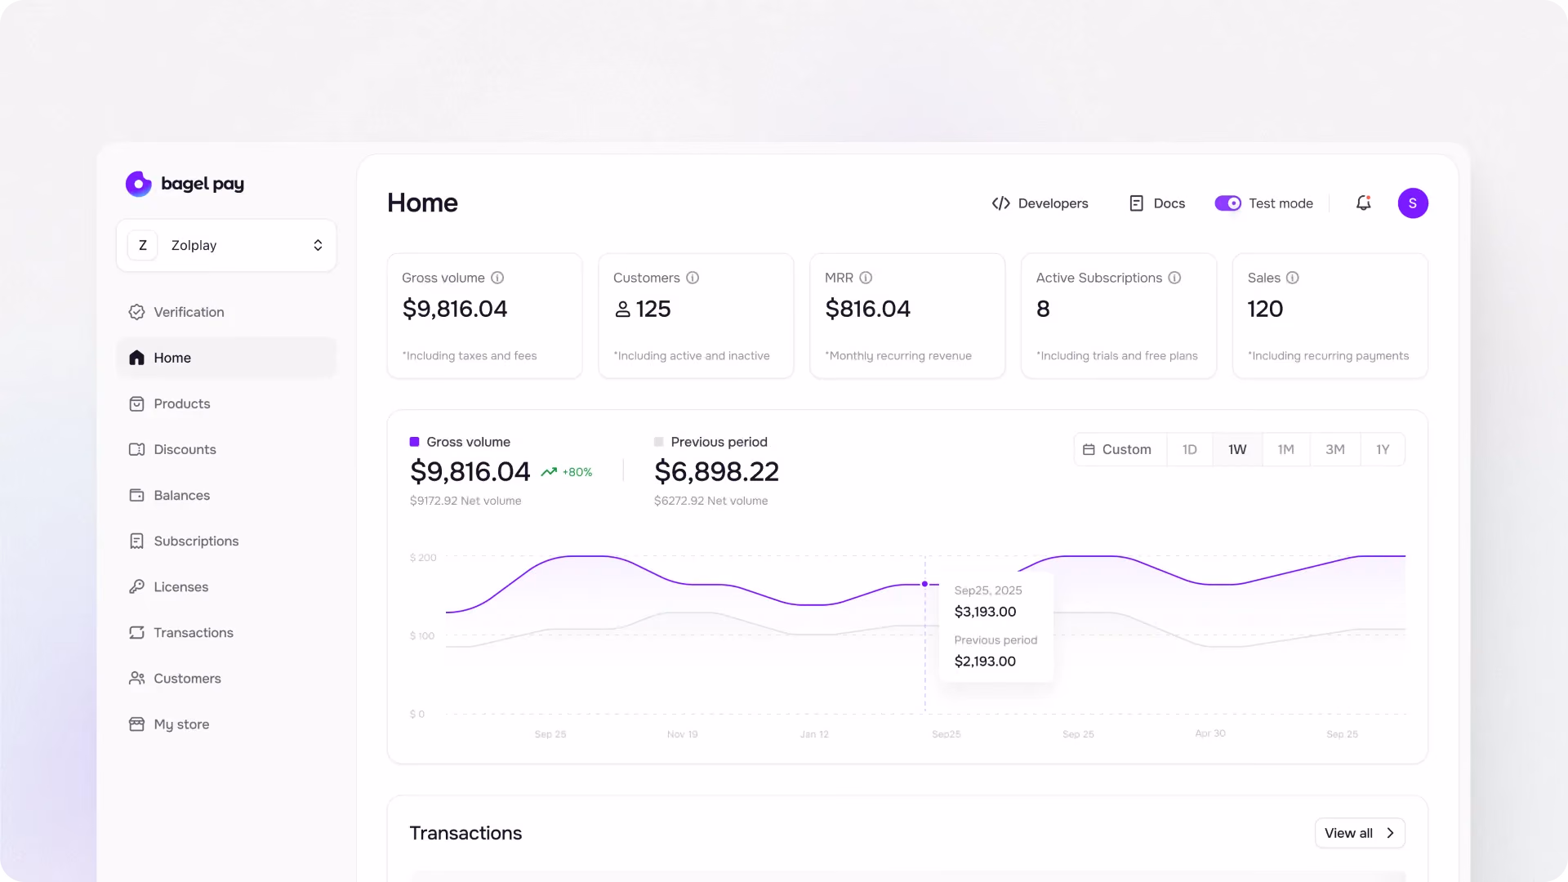Open the Docs link
The width and height of the screenshot is (1568, 882).
click(x=1156, y=203)
